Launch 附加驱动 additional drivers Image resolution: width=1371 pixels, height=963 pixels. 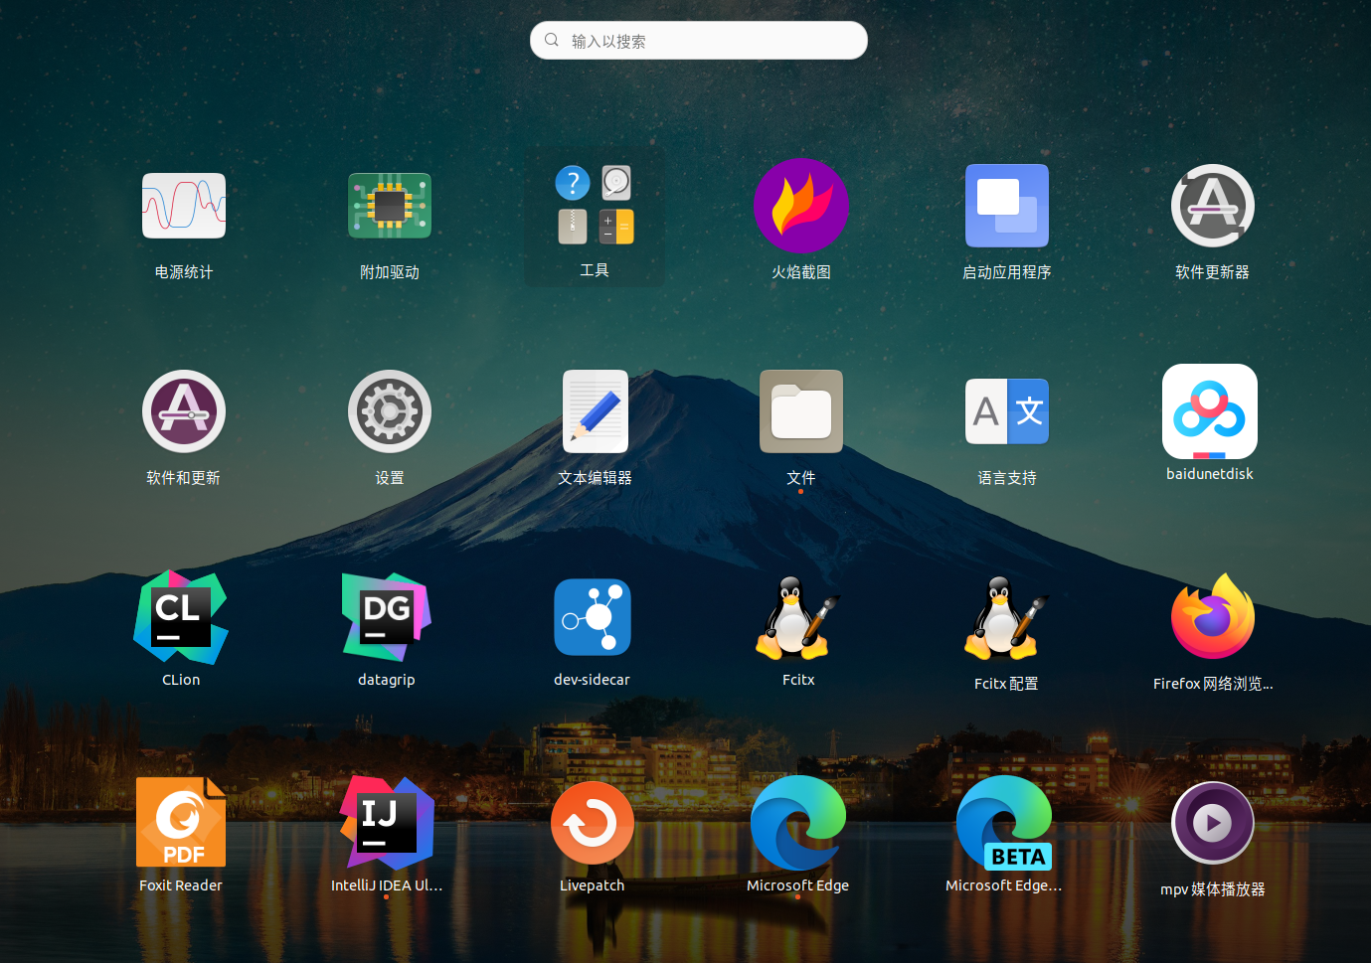coord(390,206)
